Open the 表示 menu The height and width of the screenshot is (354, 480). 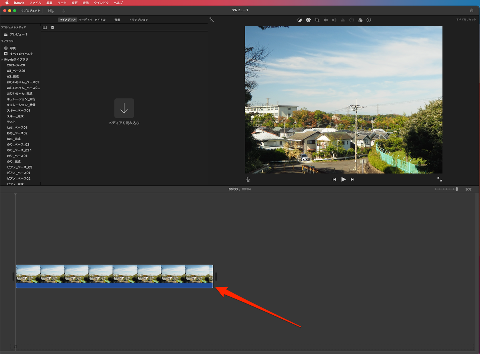click(x=86, y=2)
